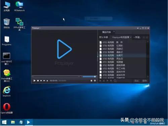The image size is (168, 126).
Task: Select the 播放列表 tab
Action: point(107,32)
